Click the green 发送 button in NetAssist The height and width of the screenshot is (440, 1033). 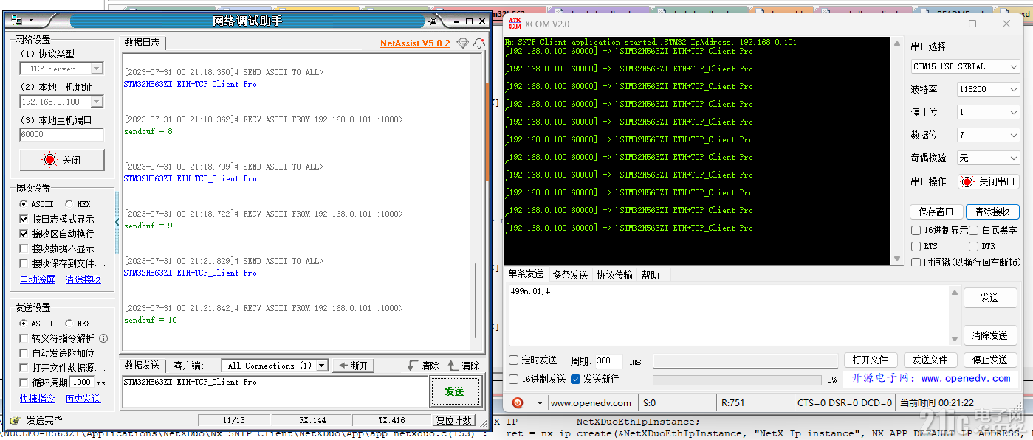pos(454,391)
